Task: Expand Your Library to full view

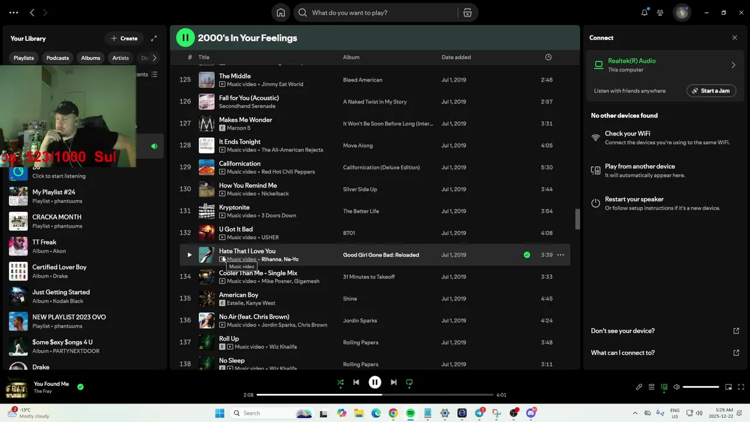Action: coord(154,38)
